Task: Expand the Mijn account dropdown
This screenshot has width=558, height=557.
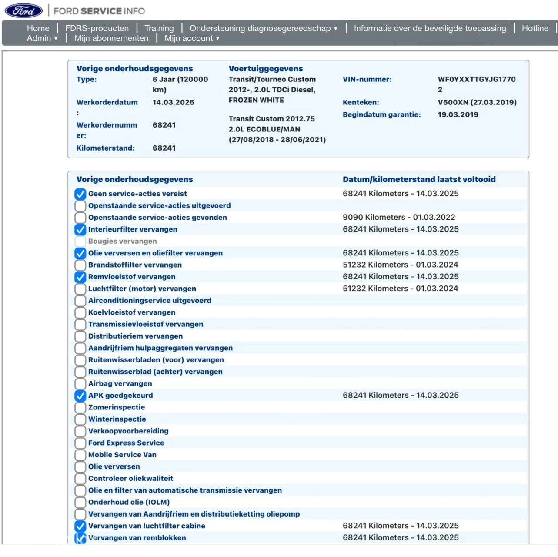Action: pos(192,38)
